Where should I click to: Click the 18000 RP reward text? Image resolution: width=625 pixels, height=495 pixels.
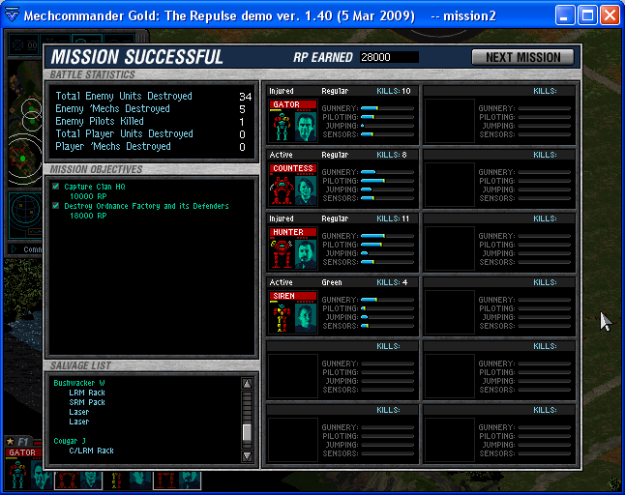(x=88, y=216)
